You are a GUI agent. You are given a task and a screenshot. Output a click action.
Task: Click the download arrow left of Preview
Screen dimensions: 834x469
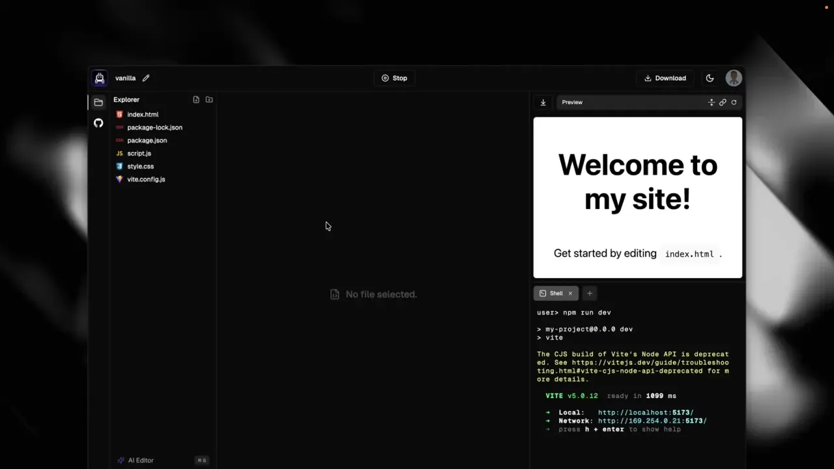pyautogui.click(x=543, y=102)
